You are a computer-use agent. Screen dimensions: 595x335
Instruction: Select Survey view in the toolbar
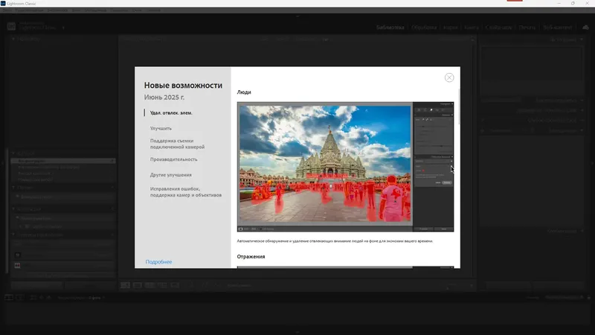tap(162, 285)
